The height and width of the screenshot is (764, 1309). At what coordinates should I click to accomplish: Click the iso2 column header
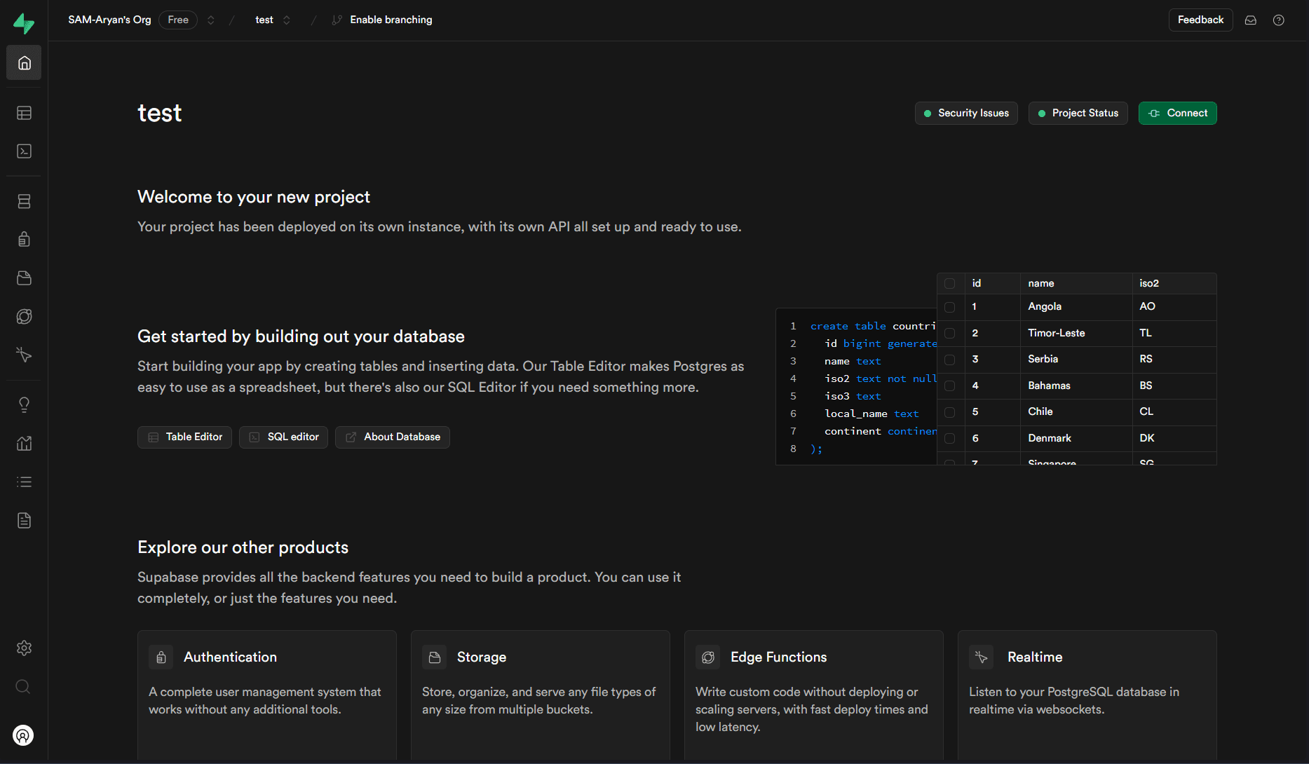click(x=1174, y=284)
